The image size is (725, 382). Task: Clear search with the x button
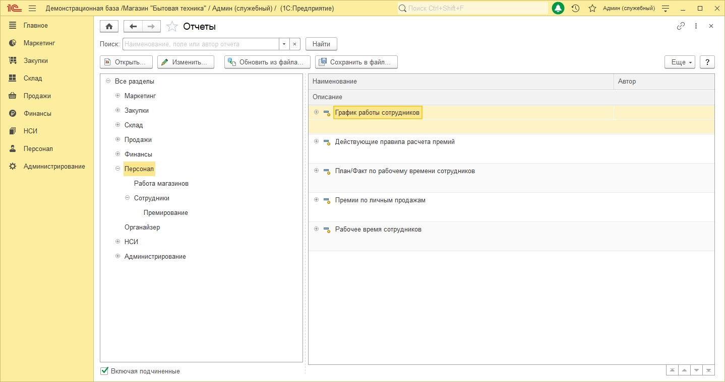pyautogui.click(x=295, y=44)
